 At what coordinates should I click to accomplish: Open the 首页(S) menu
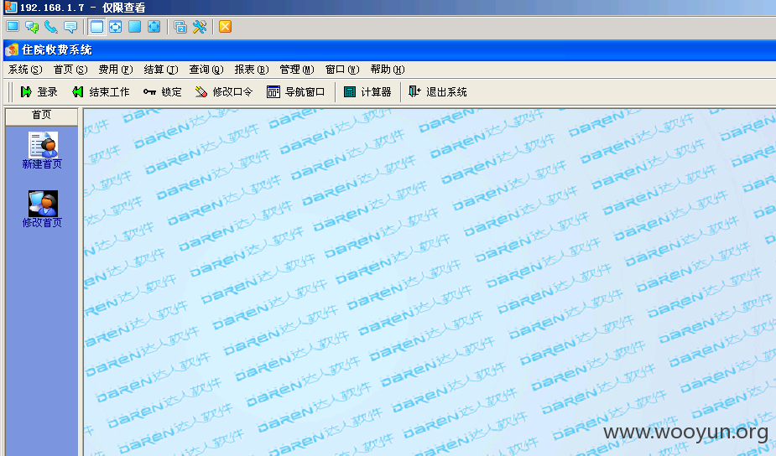(70, 70)
